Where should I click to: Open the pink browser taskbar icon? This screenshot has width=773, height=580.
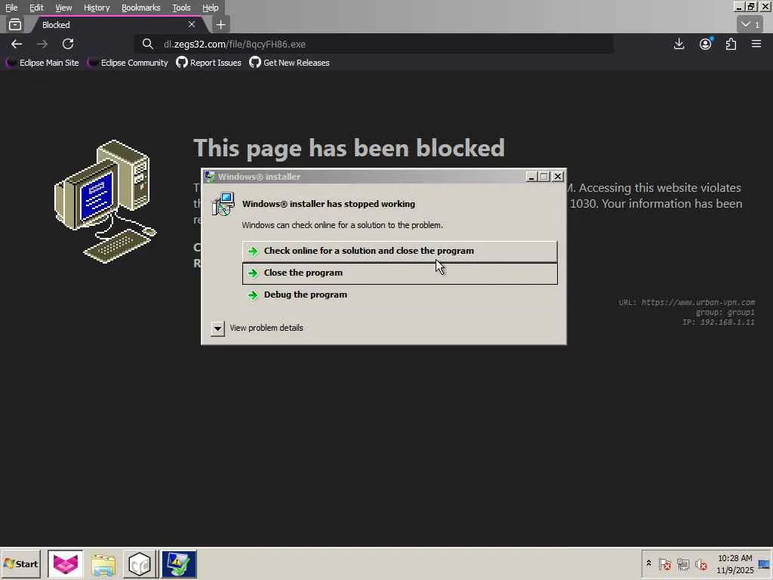pyautogui.click(x=66, y=563)
